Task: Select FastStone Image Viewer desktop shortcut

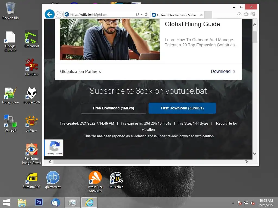Action: (31, 154)
